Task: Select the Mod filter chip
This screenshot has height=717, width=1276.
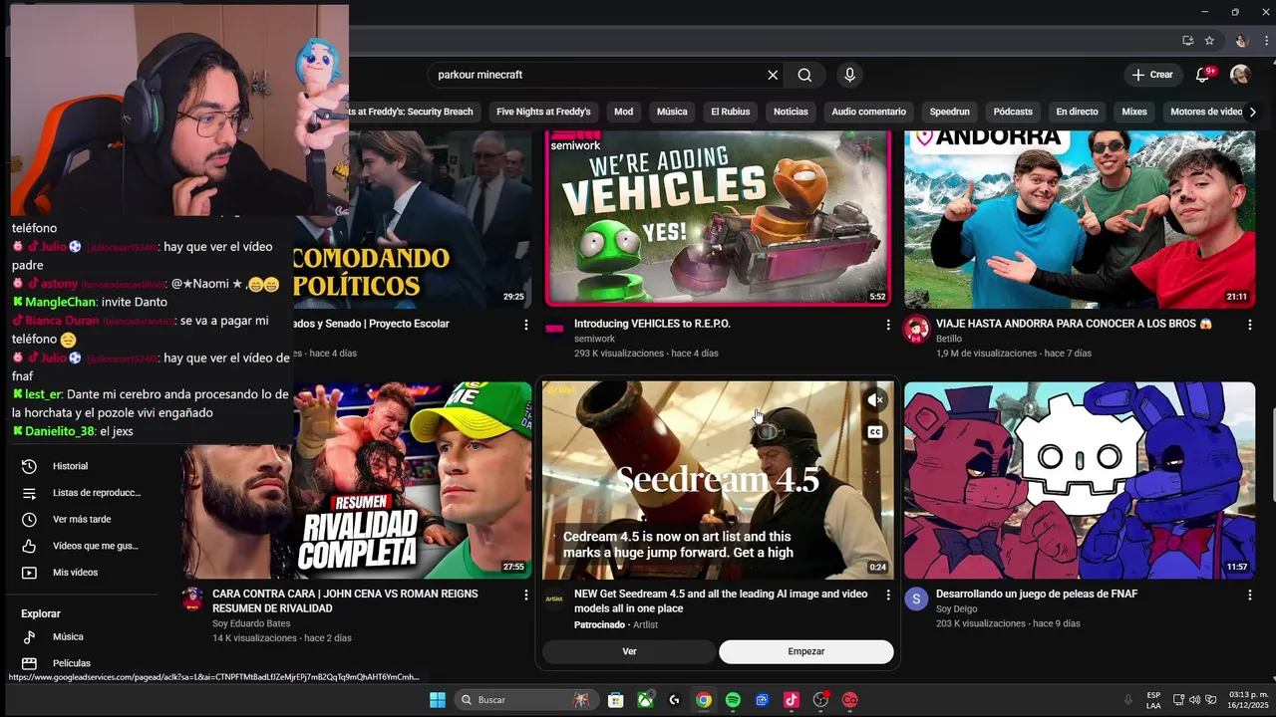Action: (624, 112)
